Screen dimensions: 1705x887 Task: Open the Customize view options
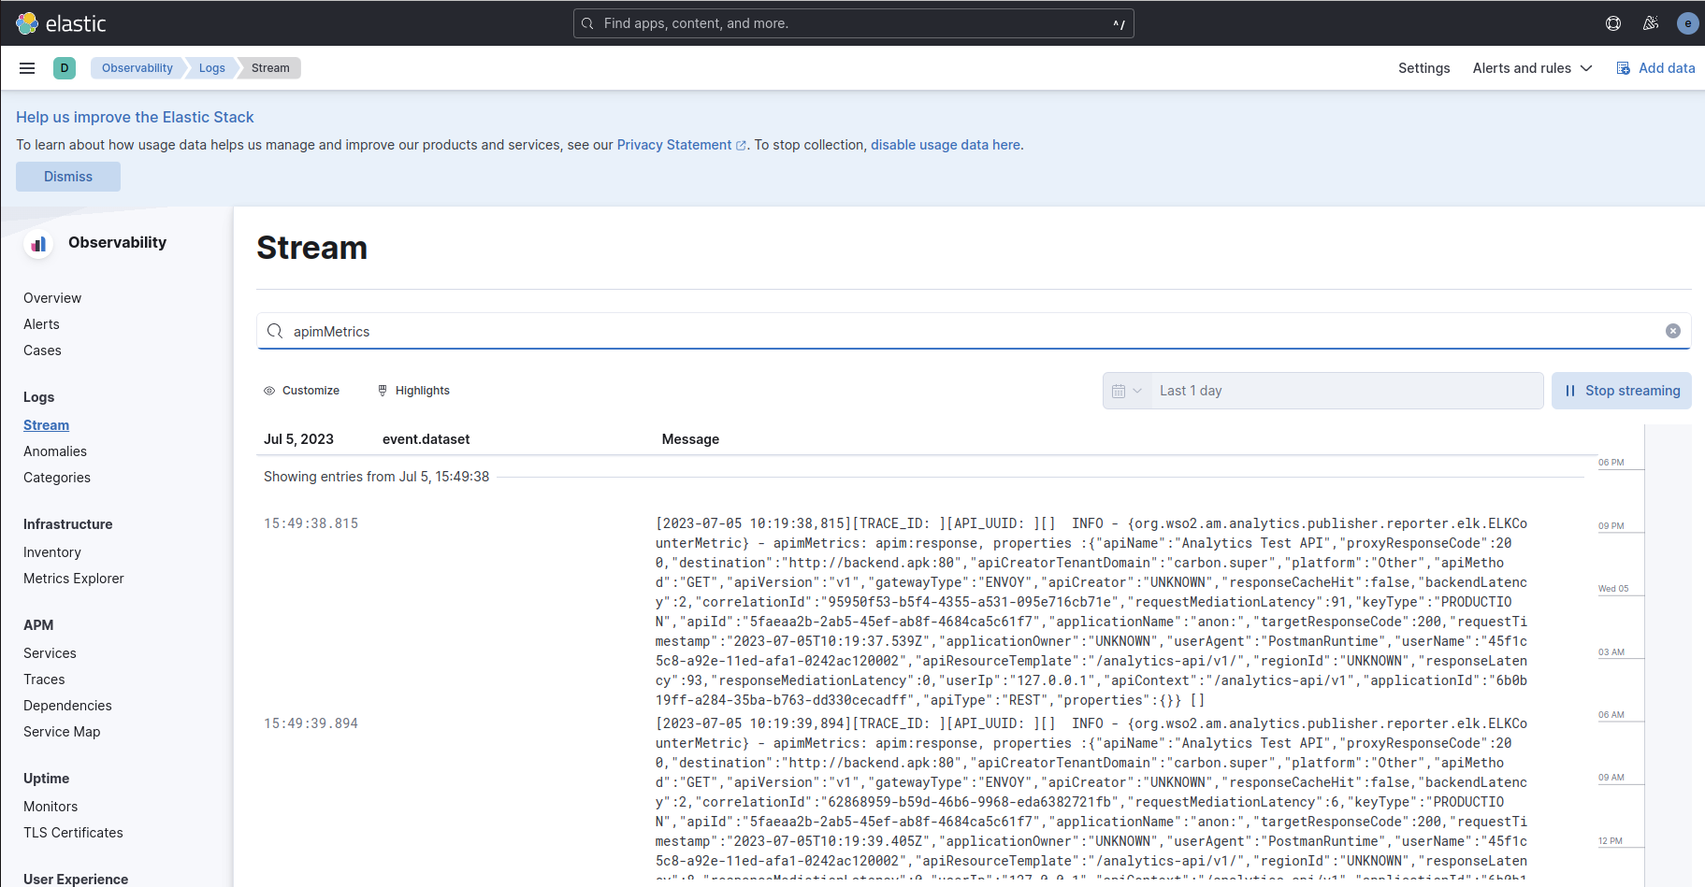301,391
